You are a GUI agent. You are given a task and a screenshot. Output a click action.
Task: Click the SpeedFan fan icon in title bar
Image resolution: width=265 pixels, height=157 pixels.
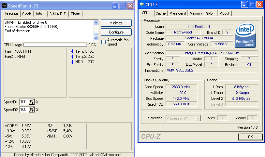pos(4,6)
